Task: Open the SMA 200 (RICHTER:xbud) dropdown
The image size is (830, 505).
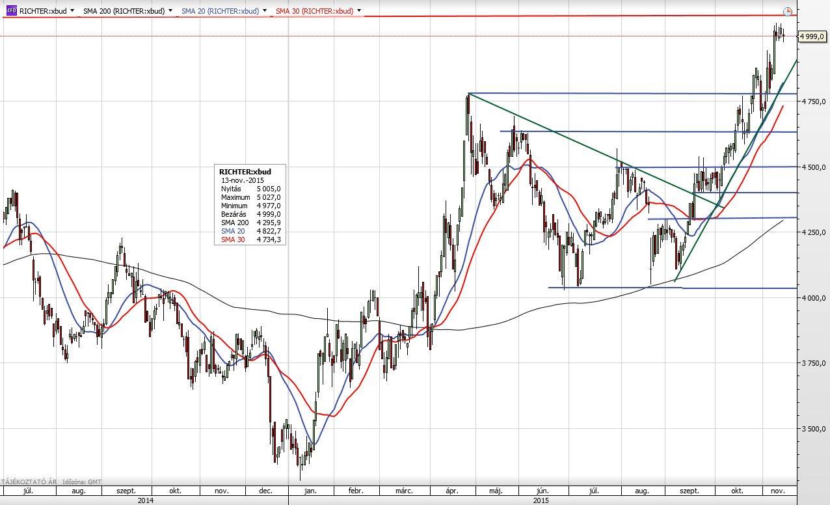Action: pyautogui.click(x=170, y=11)
